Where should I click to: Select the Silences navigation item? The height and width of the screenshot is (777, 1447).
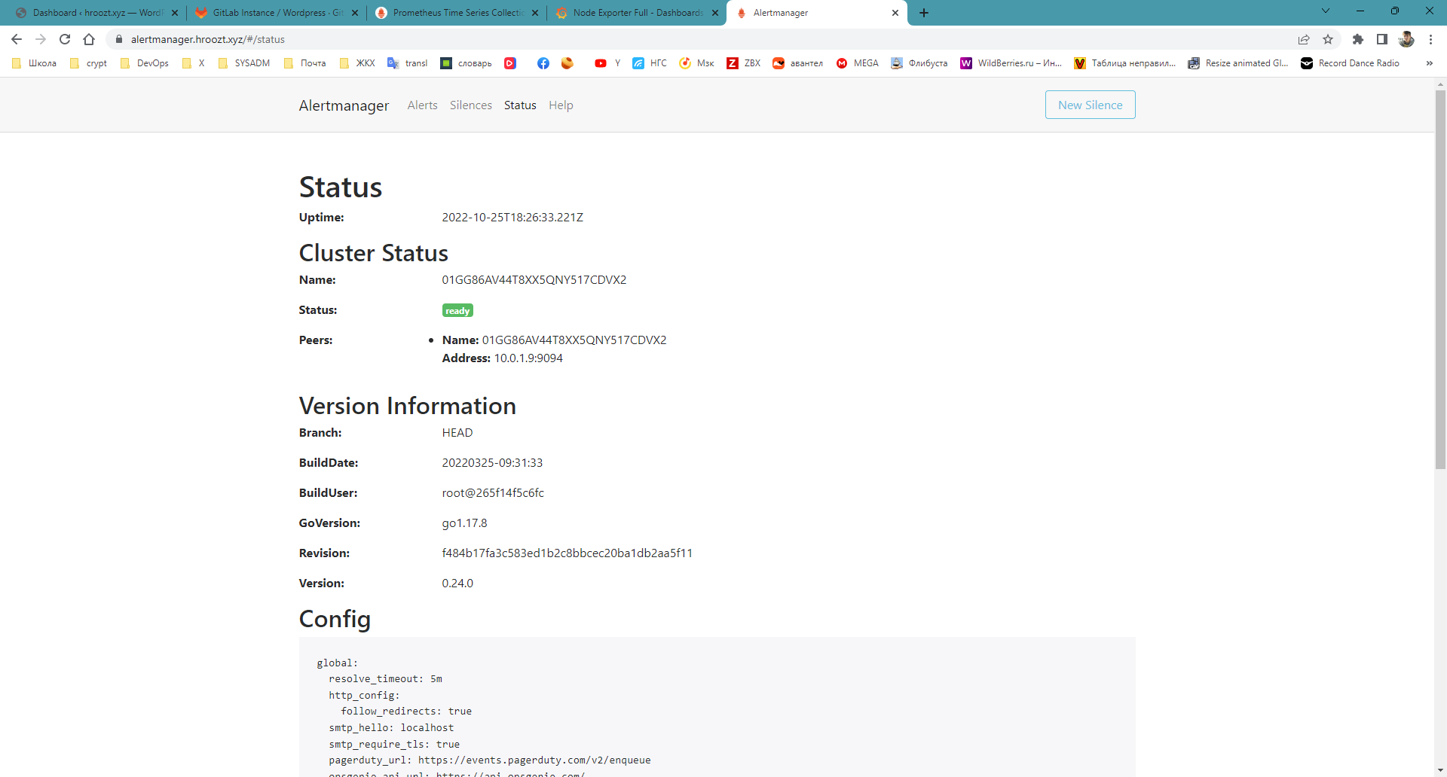pyautogui.click(x=470, y=105)
